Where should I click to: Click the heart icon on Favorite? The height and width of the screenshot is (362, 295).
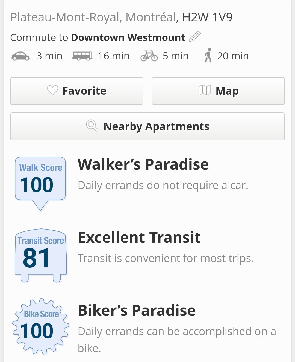tap(52, 90)
